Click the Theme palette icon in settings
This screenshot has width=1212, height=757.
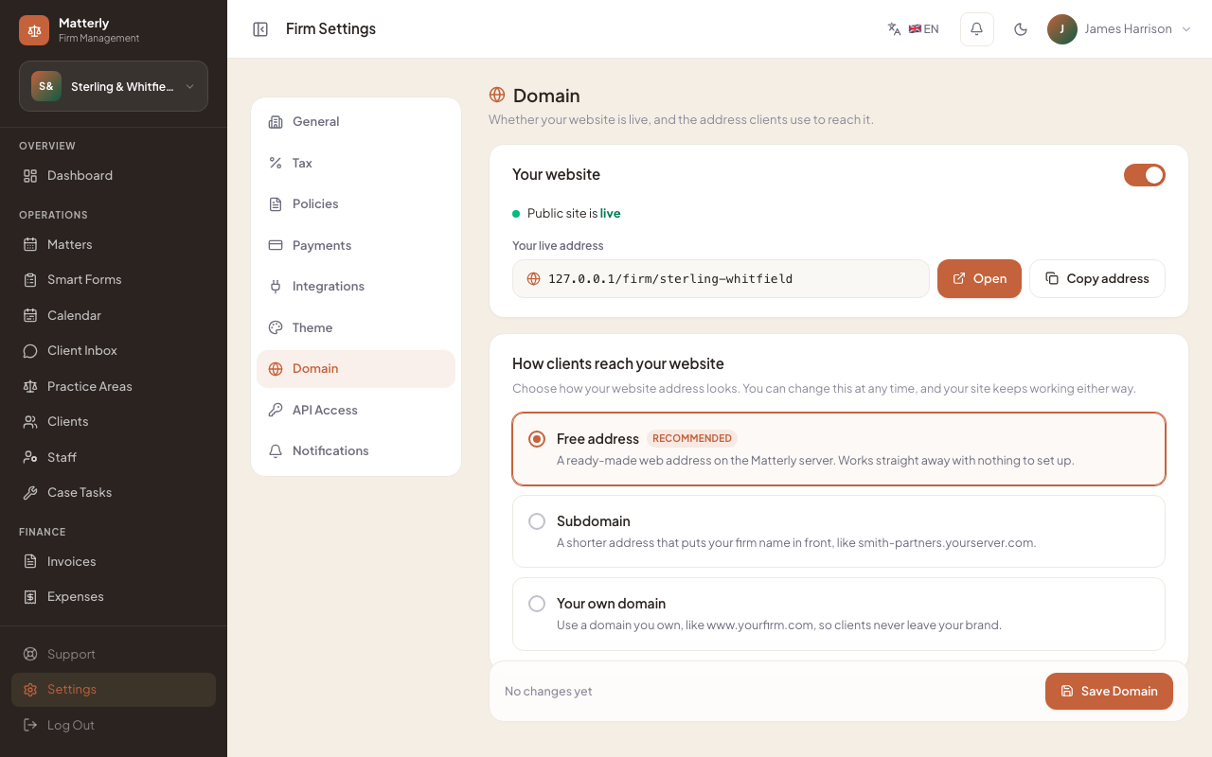[x=276, y=327]
